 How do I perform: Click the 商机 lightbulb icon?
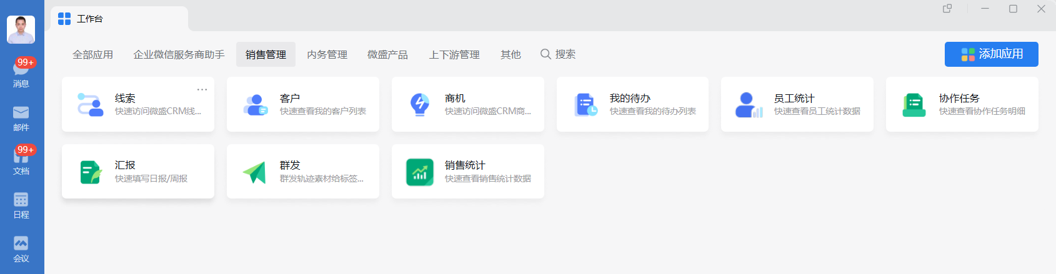[x=420, y=104]
